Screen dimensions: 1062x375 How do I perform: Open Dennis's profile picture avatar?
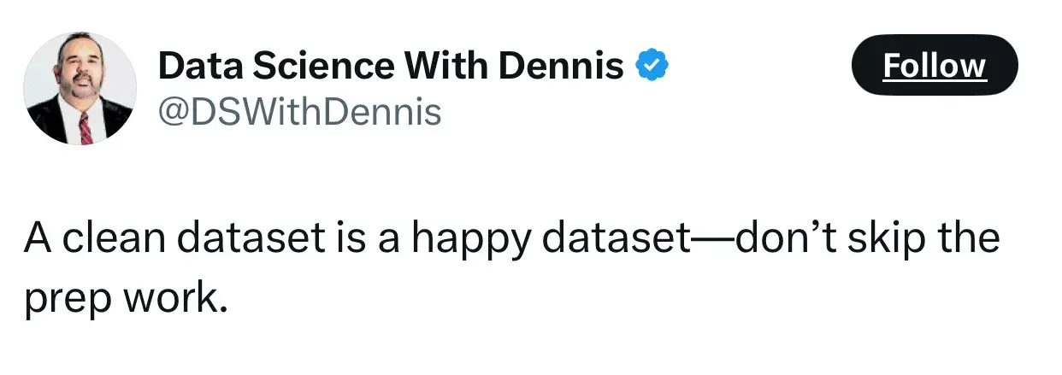coord(80,90)
